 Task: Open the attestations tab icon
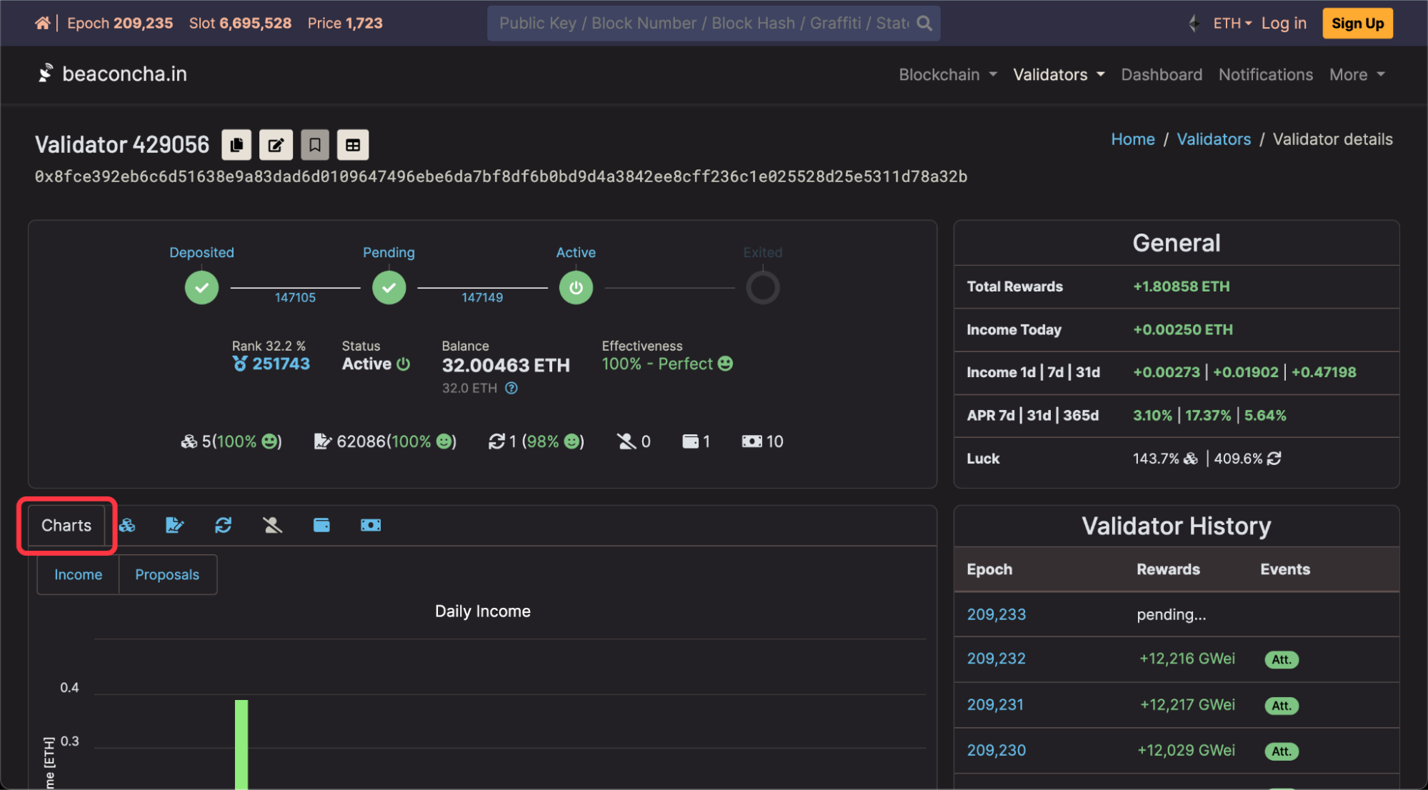click(175, 525)
